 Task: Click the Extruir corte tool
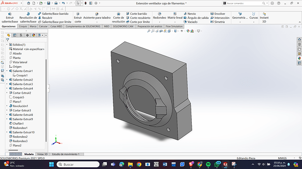[78, 17]
